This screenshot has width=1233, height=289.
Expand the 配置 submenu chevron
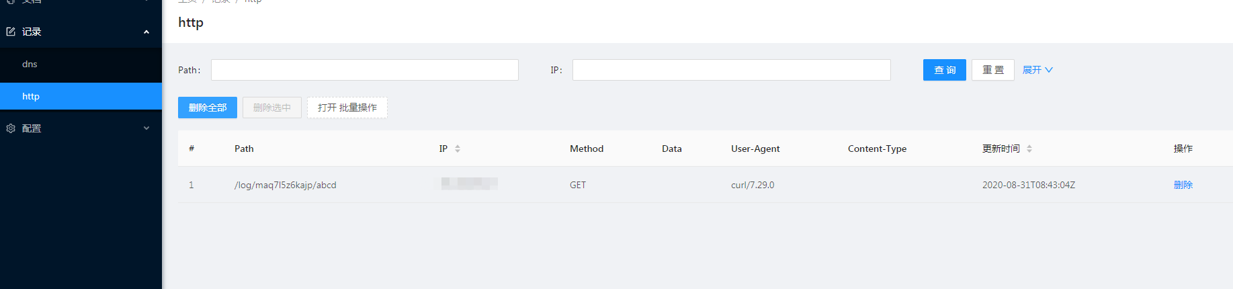pyautogui.click(x=146, y=128)
